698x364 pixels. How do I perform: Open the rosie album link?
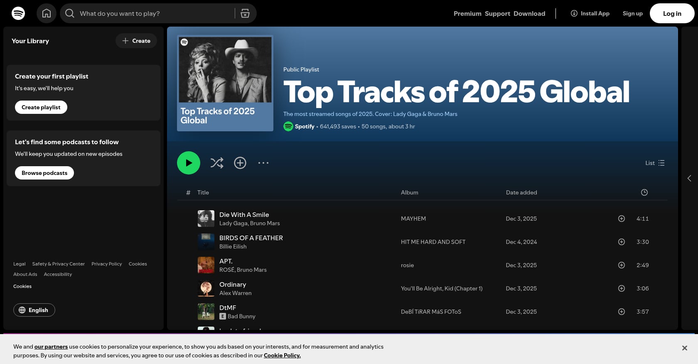[x=407, y=265]
